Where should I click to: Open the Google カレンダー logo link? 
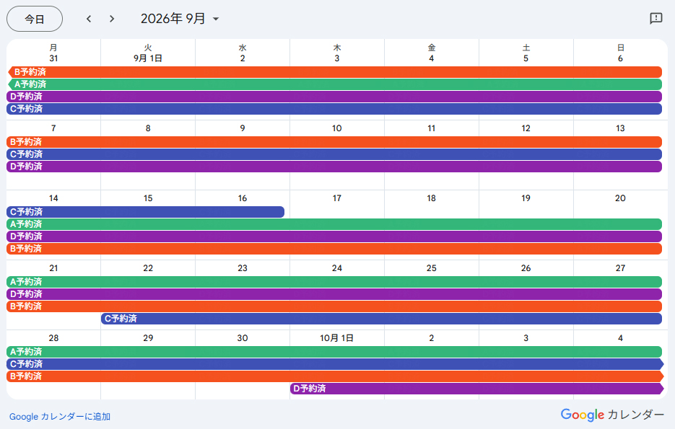pos(612,415)
